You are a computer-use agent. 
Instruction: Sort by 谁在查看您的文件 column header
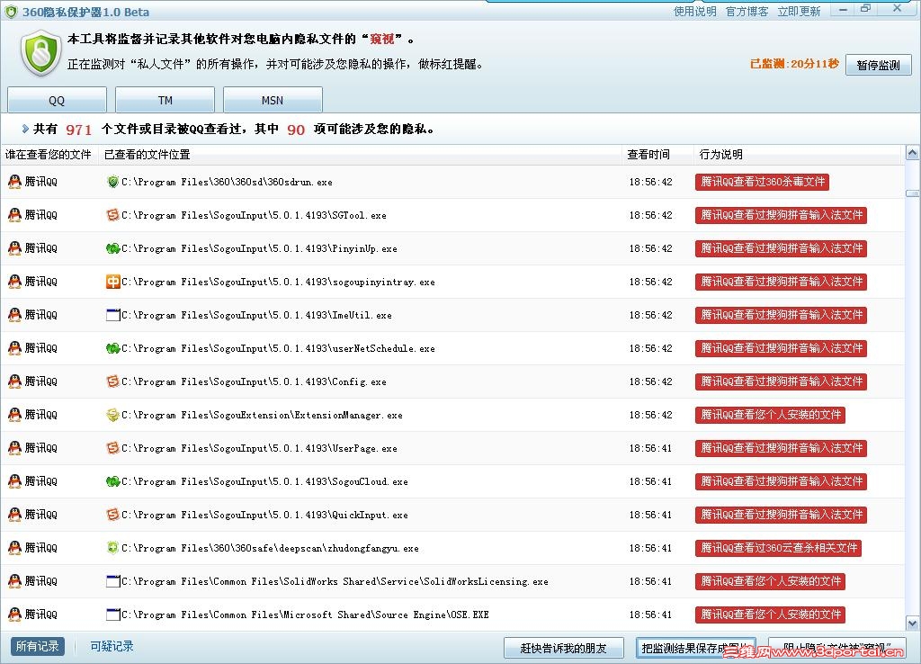49,155
